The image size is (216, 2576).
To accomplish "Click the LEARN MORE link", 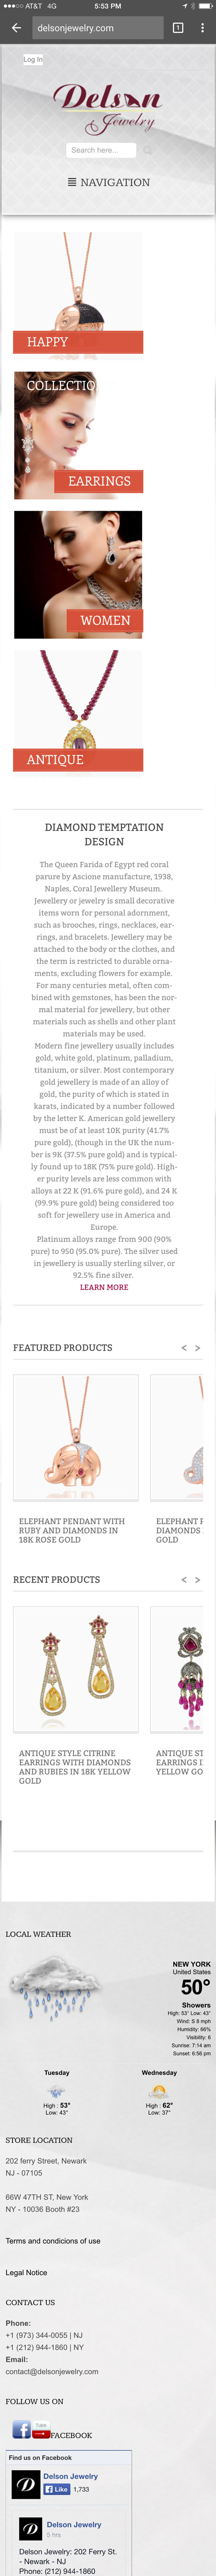I will point(104,1287).
